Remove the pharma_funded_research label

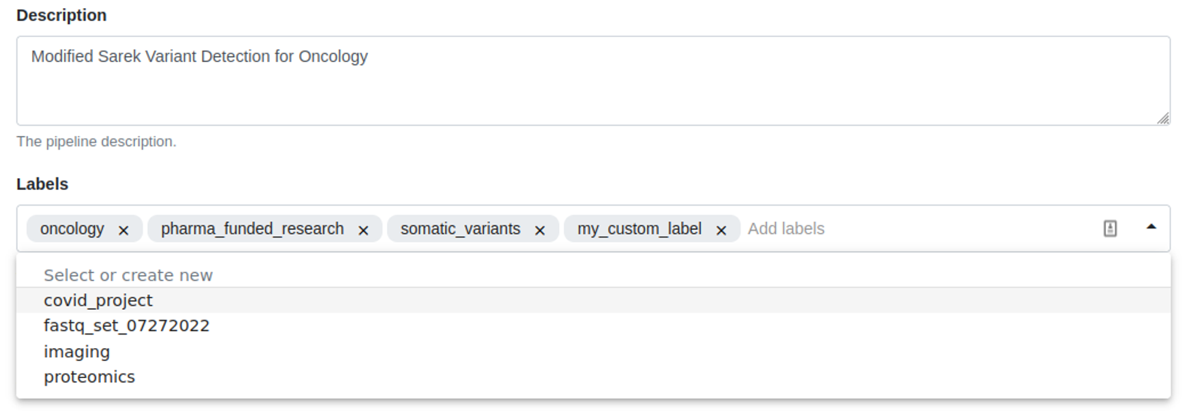[x=363, y=230]
